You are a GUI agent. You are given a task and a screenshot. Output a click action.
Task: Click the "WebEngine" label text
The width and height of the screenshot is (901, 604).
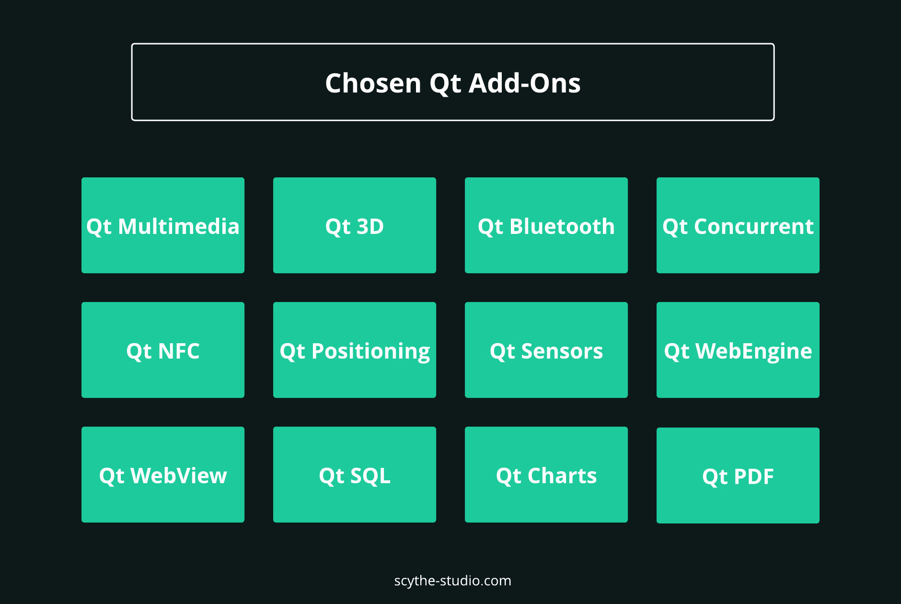754,352
